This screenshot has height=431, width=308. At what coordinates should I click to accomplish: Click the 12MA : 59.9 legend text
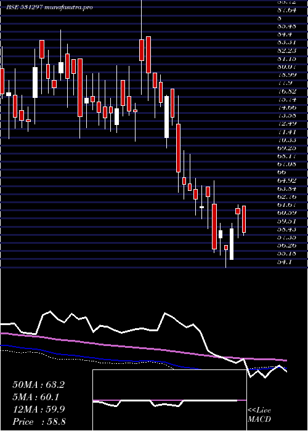38,409
